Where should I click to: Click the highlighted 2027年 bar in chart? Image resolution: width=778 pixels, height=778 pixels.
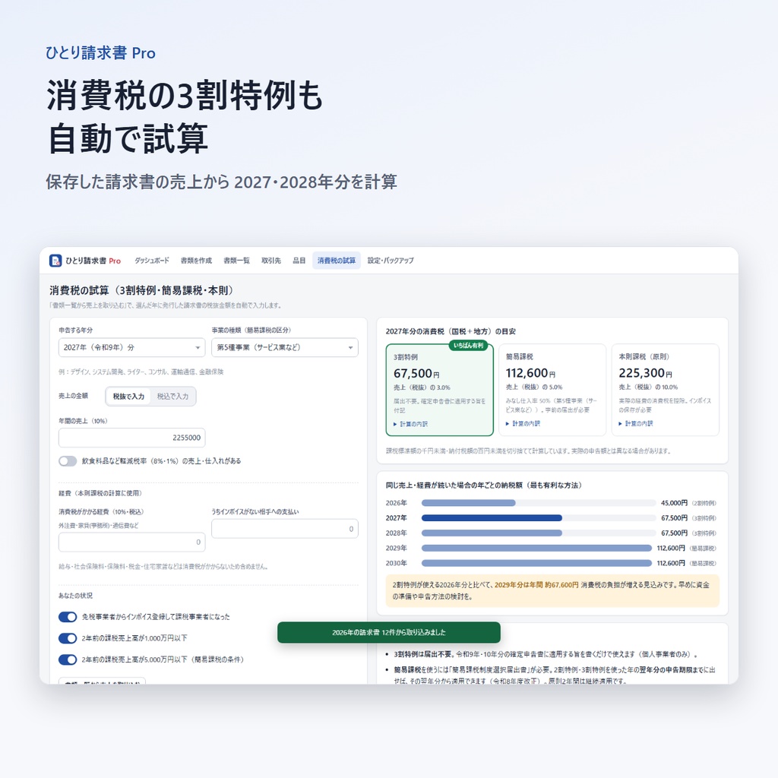tap(492, 518)
